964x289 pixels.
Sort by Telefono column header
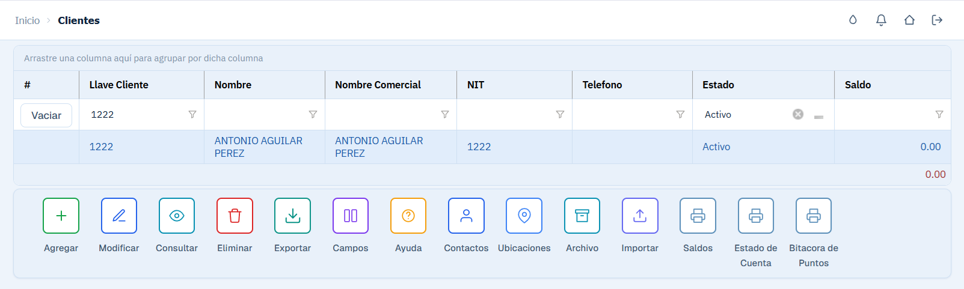[632, 85]
